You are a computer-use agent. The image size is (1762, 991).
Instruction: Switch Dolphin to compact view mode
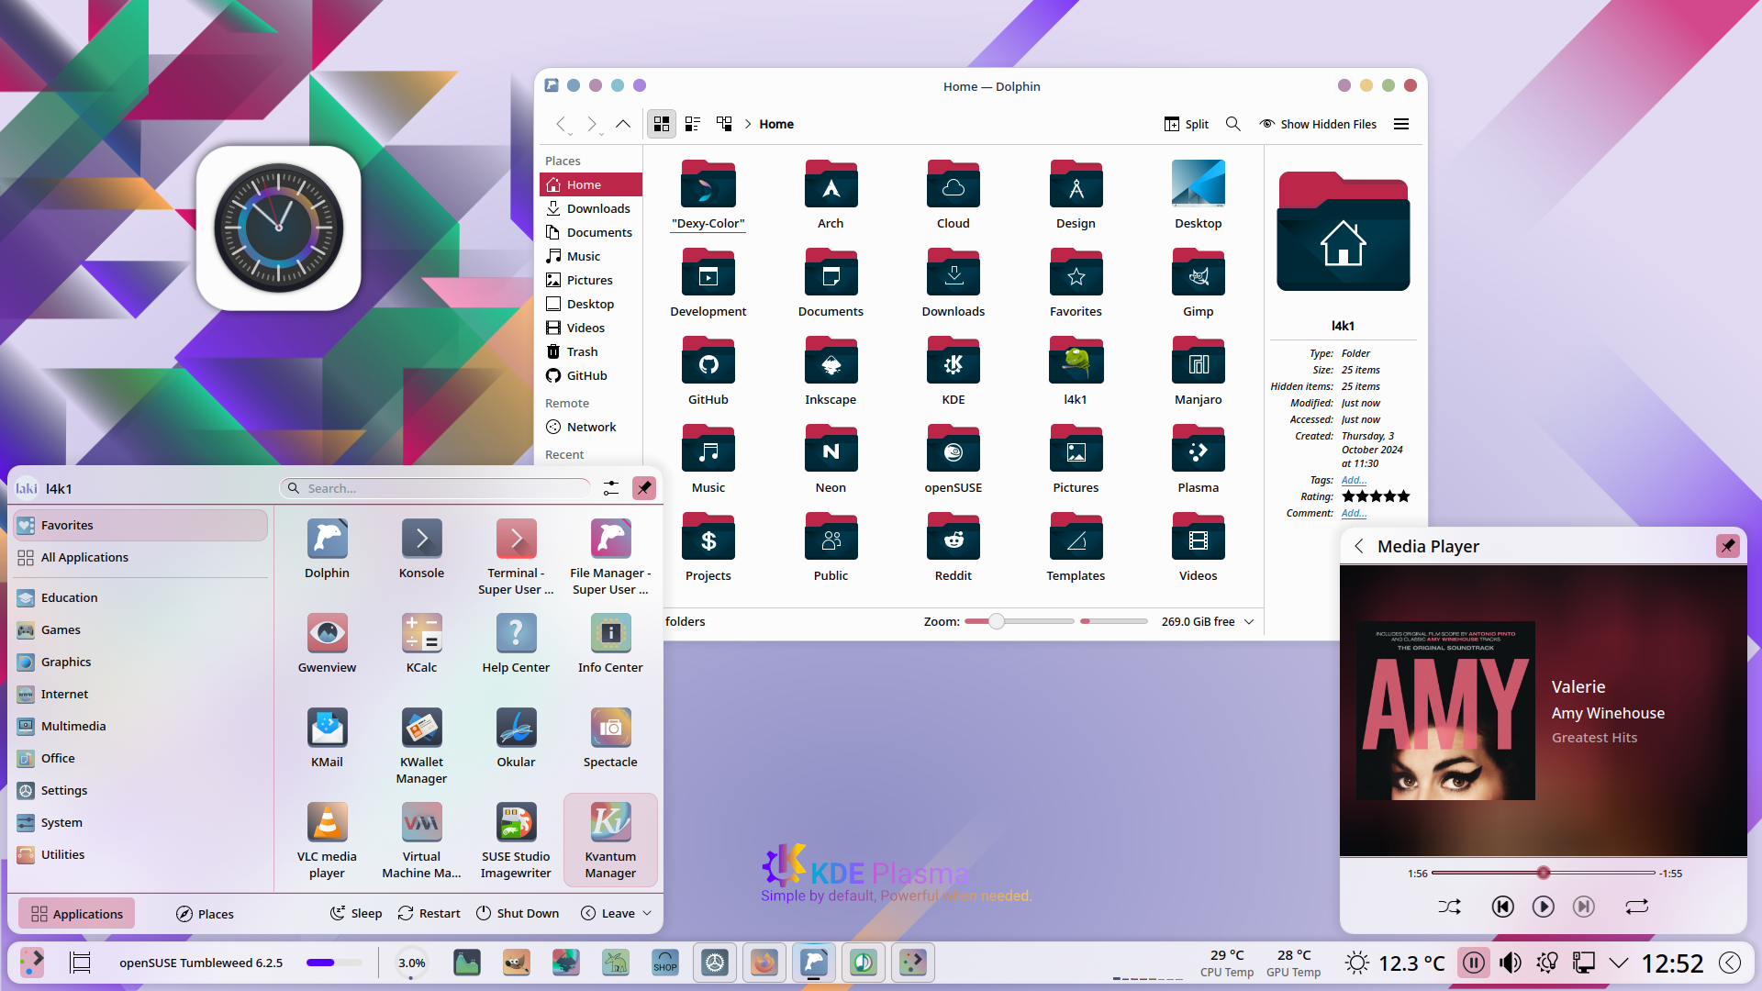point(692,124)
